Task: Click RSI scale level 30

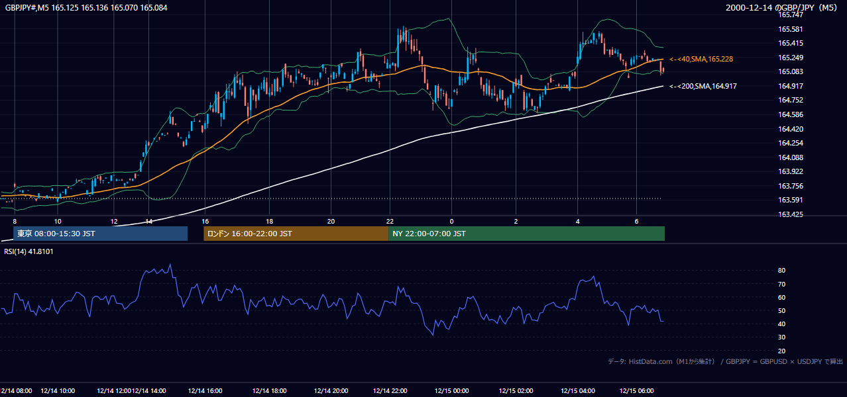Action: click(781, 337)
